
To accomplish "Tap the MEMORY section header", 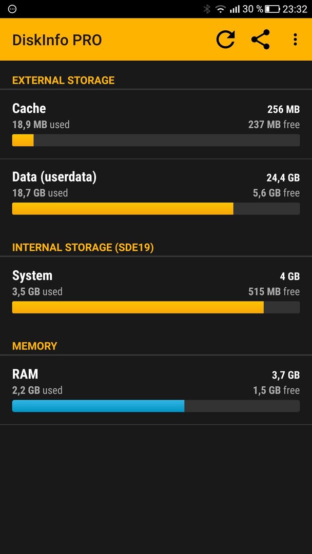I will pos(34,346).
